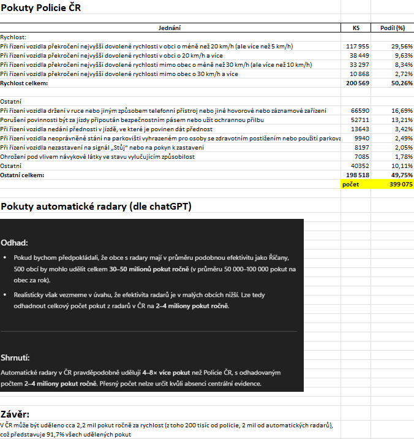Click the seat belt violation row text
The width and height of the screenshot is (414, 439).
tap(132, 120)
